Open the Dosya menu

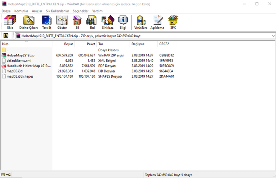coord(6,11)
